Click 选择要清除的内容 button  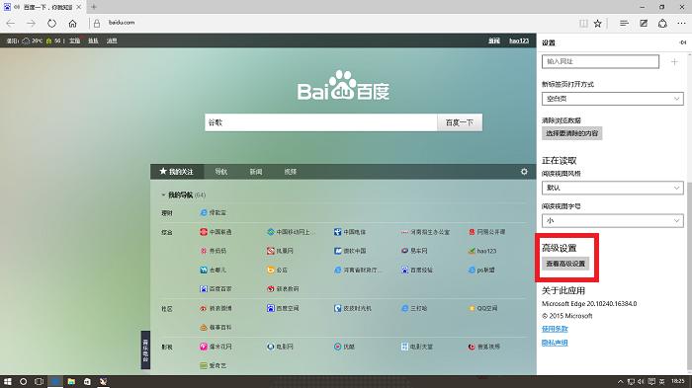572,133
